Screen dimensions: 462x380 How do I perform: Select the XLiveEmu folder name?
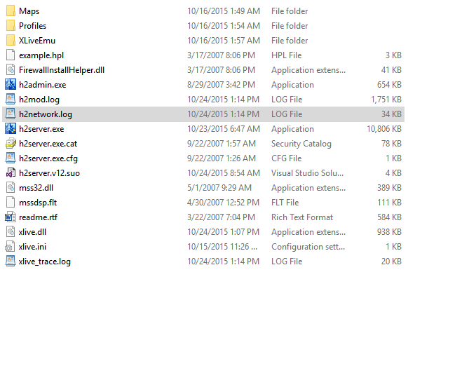tap(37, 41)
